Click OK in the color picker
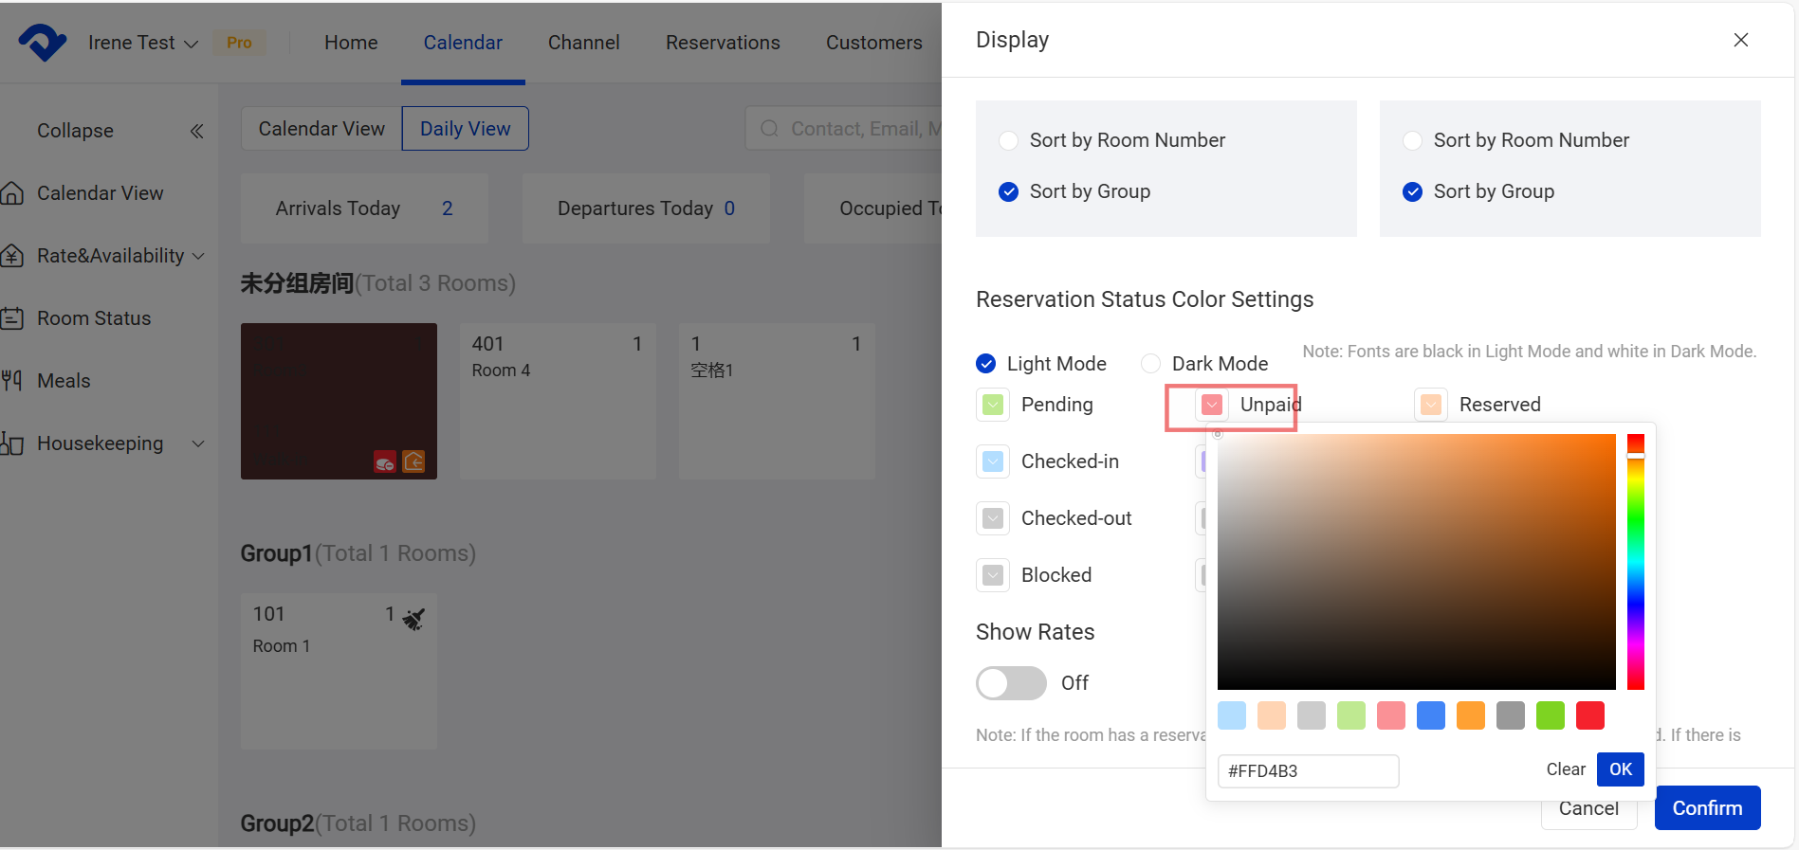1799x850 pixels. point(1620,769)
